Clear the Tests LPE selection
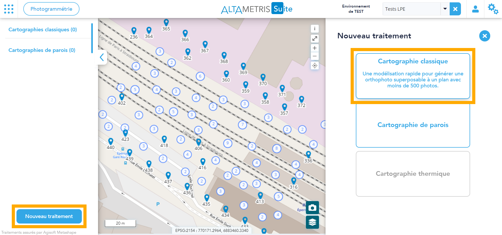This screenshot has width=502, height=235. [455, 9]
